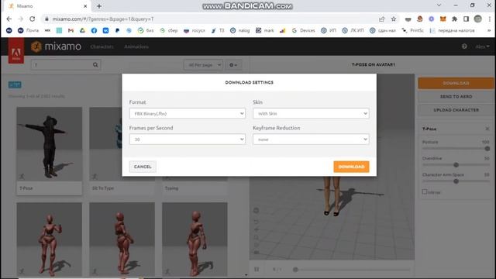496x279 pixels.
Task: Pause the animation playback
Action: 257,269
